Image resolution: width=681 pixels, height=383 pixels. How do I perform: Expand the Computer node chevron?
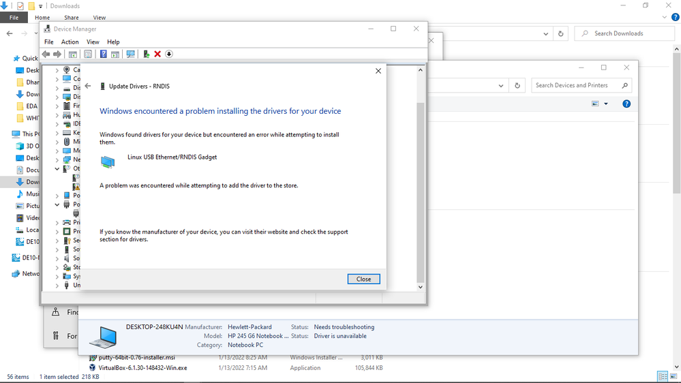(x=57, y=79)
